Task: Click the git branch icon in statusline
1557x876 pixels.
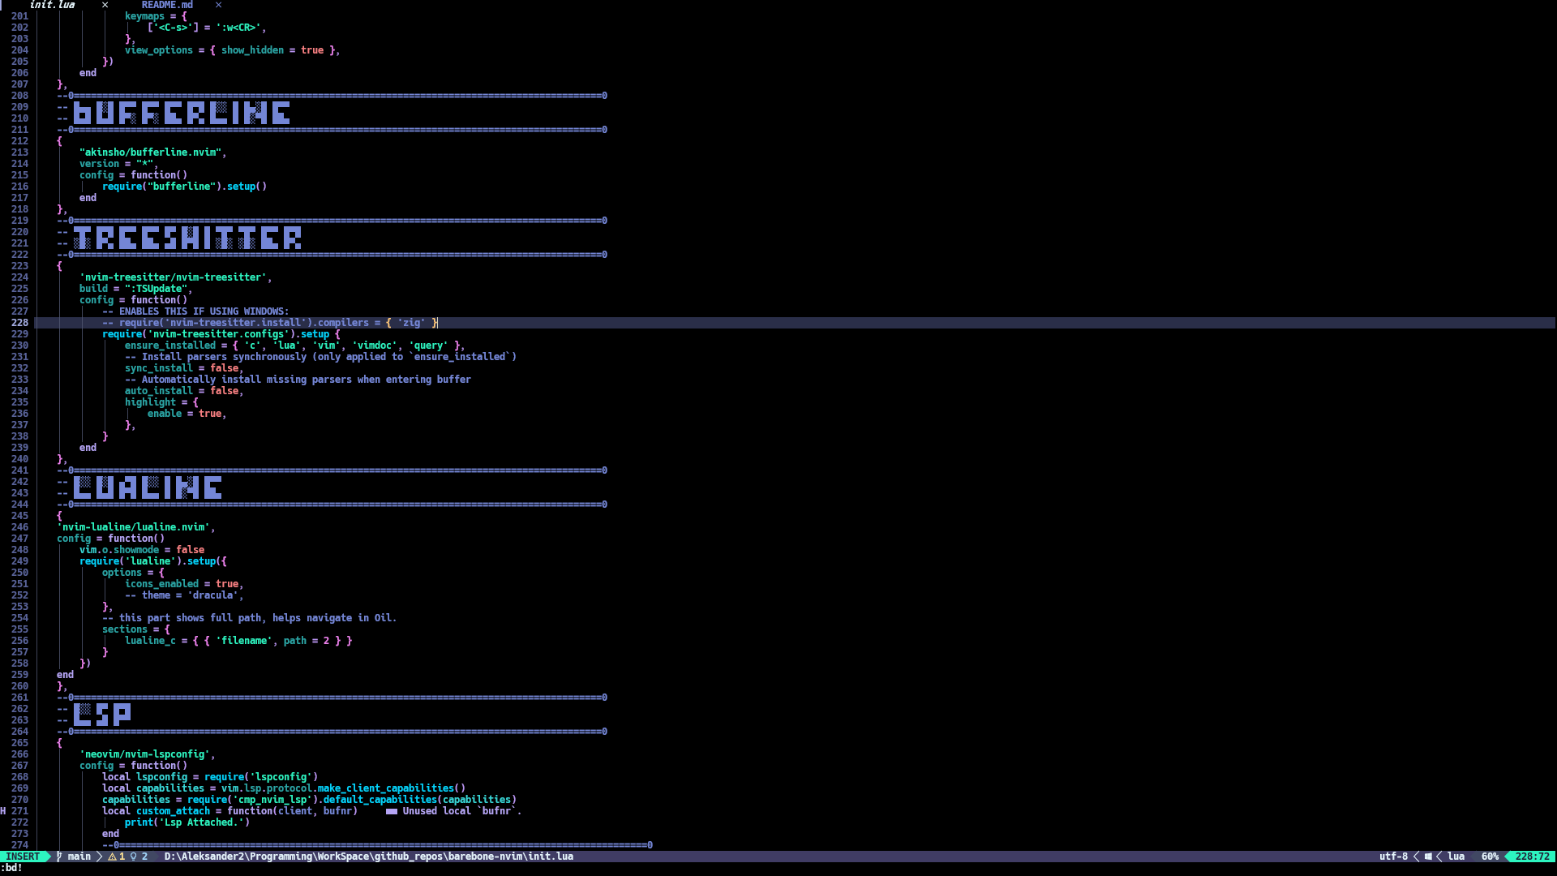Action: point(59,857)
